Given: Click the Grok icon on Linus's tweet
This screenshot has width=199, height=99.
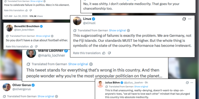Looking at the screenshot, I should pos(184,19).
